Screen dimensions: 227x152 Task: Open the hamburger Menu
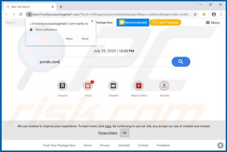pos(213,23)
